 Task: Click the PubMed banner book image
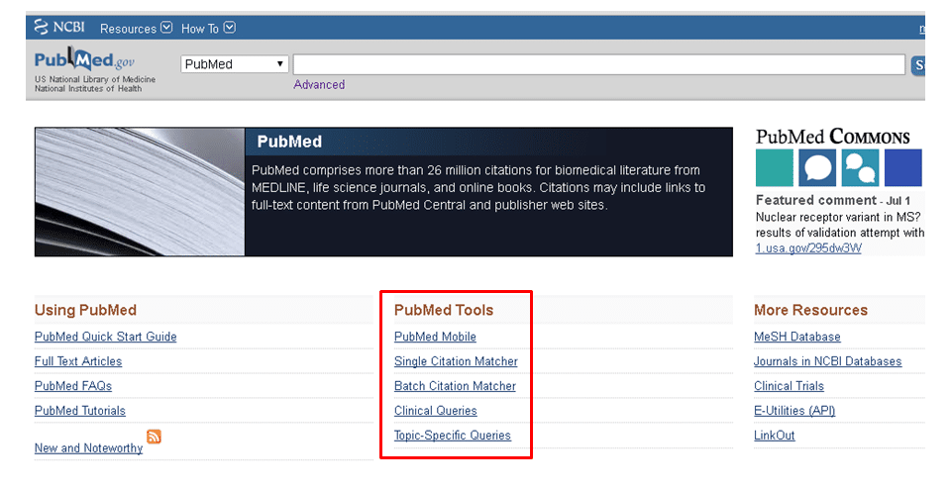[140, 192]
